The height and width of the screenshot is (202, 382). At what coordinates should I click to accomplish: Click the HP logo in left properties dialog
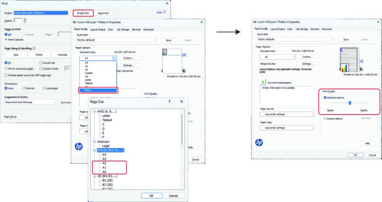pos(79,146)
